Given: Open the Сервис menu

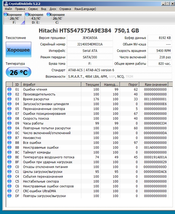Looking at the screenshot, I should (x=33, y=9).
